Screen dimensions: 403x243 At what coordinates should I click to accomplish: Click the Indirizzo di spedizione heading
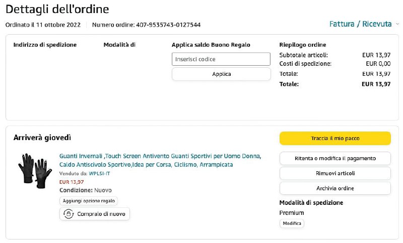tap(45, 45)
